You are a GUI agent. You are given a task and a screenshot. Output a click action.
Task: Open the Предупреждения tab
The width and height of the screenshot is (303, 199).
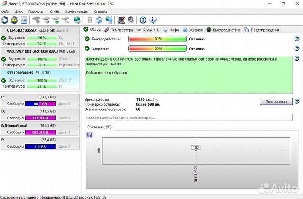pyautogui.click(x=262, y=30)
